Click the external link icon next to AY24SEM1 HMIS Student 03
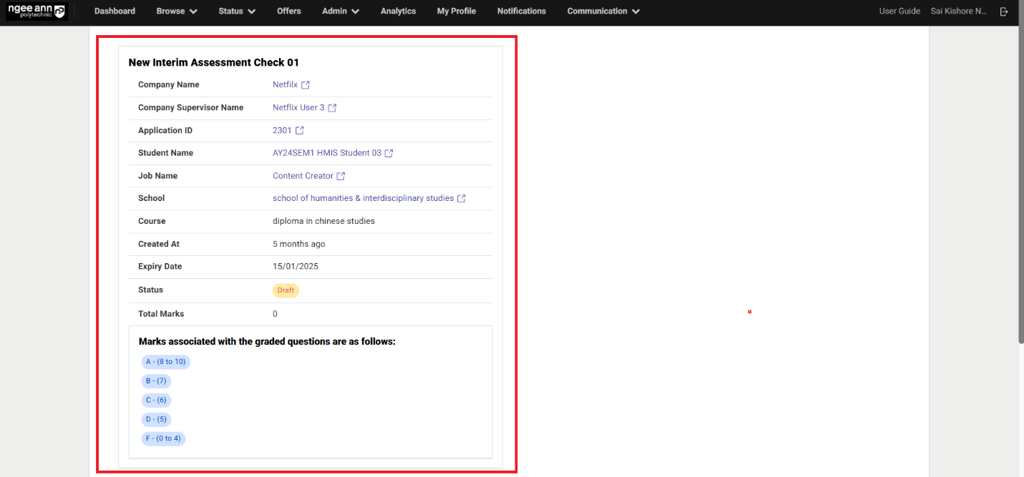The width and height of the screenshot is (1024, 477). 389,152
